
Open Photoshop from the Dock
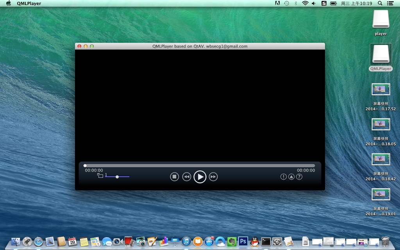click(243, 241)
